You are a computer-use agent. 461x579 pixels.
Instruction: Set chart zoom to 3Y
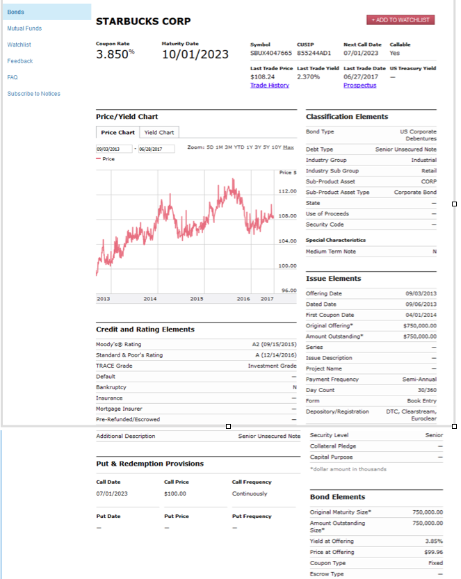[x=258, y=147]
